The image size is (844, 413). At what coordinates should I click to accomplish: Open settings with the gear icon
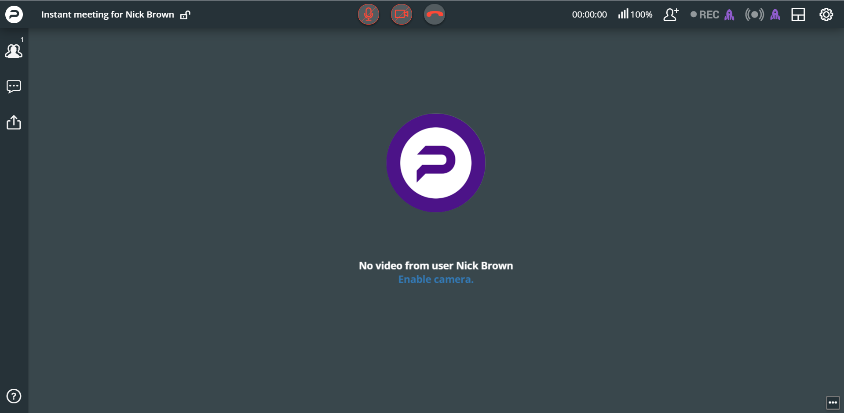click(826, 14)
